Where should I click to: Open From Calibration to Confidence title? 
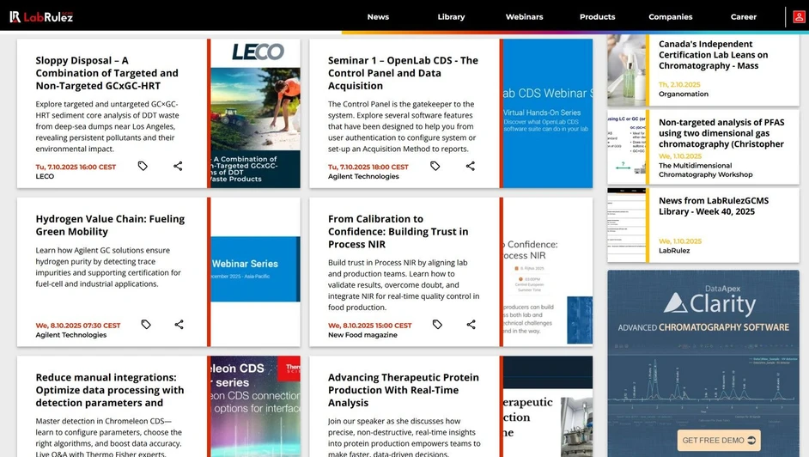pyautogui.click(x=398, y=232)
